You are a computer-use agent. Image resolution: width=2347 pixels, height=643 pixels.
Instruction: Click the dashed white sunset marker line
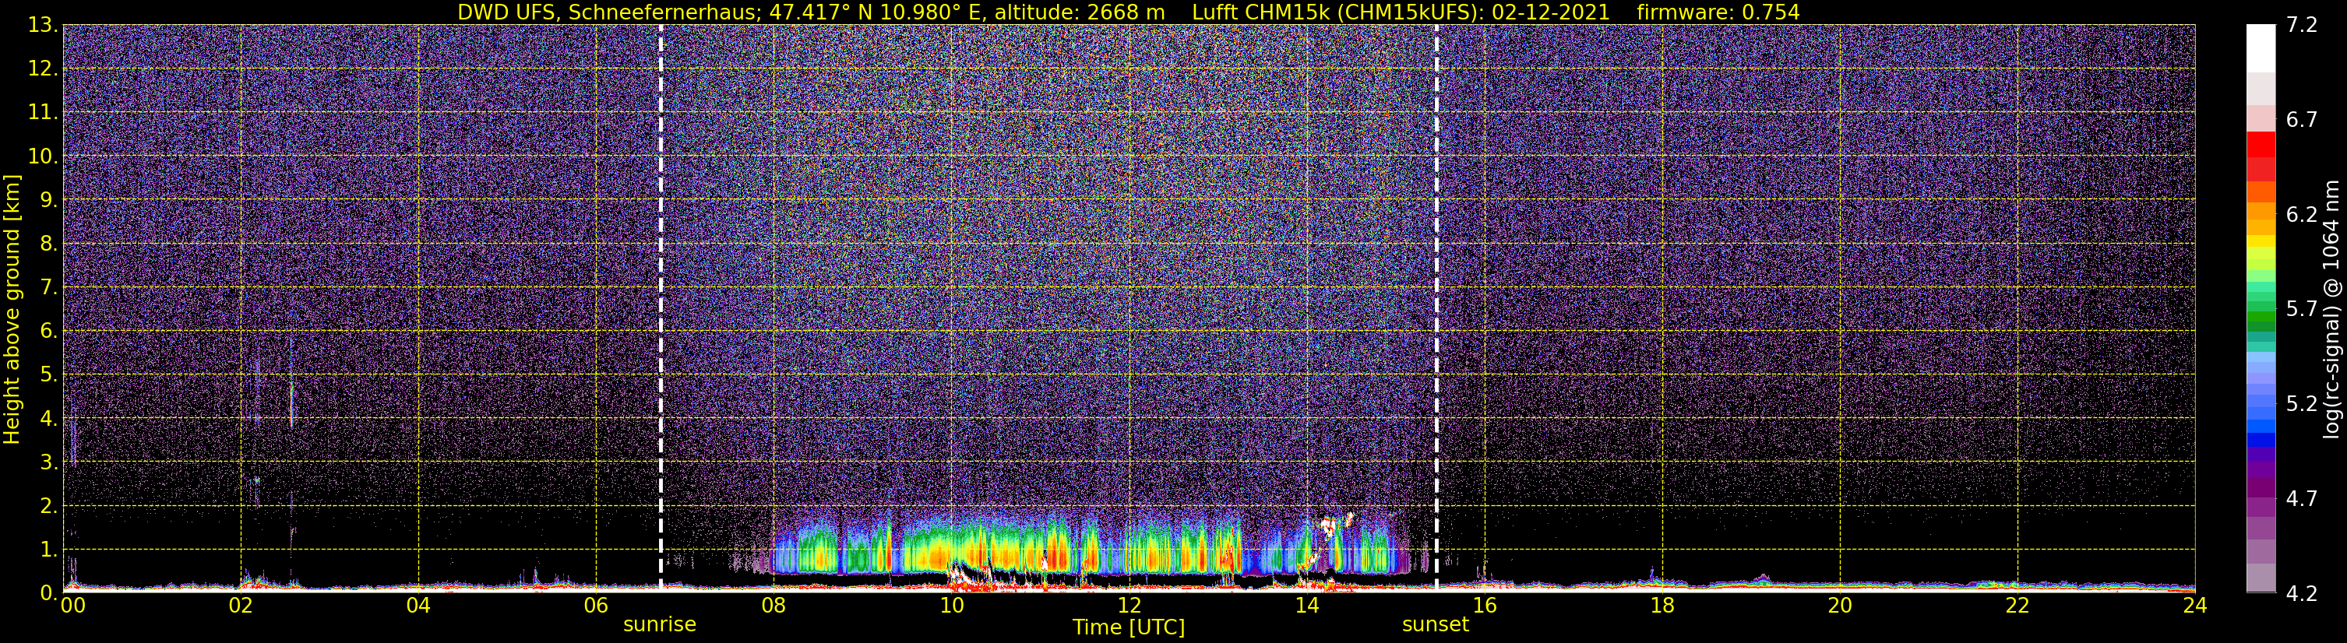[1437, 309]
